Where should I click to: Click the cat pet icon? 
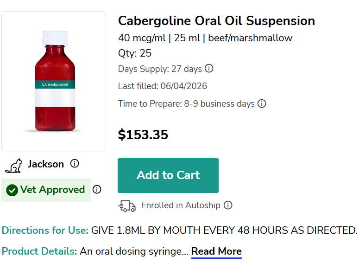pos(14,166)
